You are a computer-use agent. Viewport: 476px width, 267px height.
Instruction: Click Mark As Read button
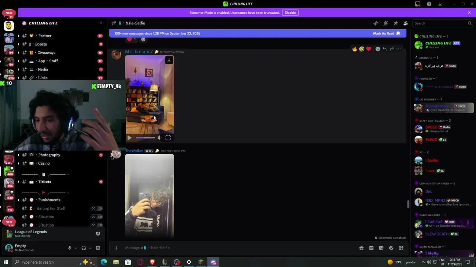pyautogui.click(x=386, y=33)
